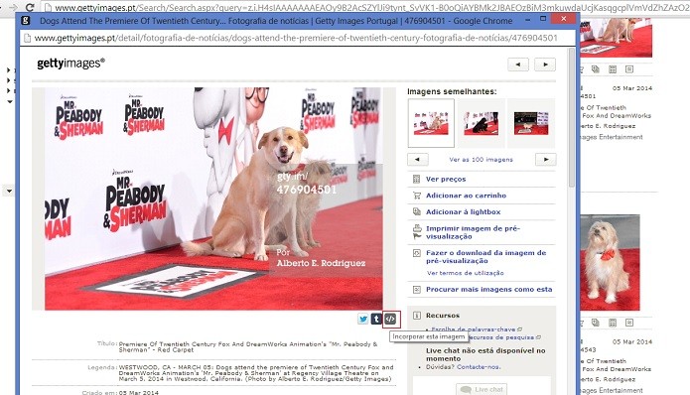The width and height of the screenshot is (690, 395).
Task: Share the photo via the Twitter icon
Action: click(x=362, y=319)
